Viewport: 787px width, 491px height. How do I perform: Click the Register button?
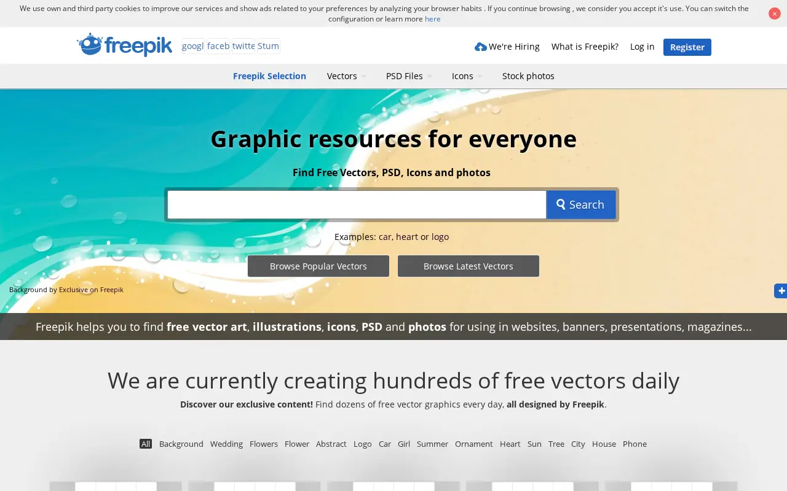coord(687,47)
